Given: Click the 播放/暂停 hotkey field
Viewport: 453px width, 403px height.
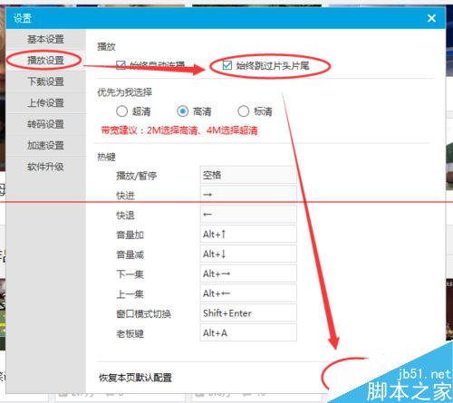Looking at the screenshot, I should tap(248, 175).
